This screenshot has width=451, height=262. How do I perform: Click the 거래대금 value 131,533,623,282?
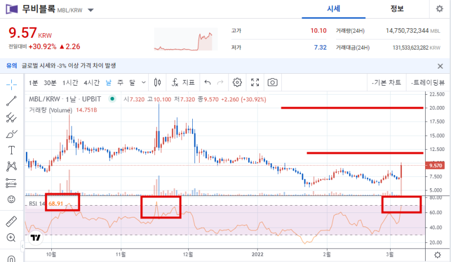pos(410,48)
